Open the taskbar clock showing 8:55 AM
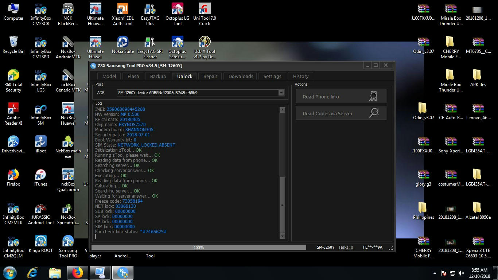The width and height of the screenshot is (498, 280). click(479, 273)
